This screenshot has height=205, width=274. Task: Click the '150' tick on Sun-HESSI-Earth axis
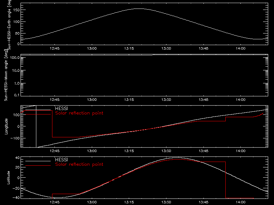pyautogui.click(x=16, y=10)
